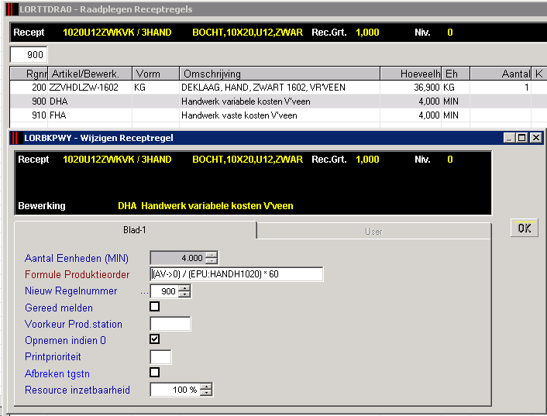Lower Resource inzetbaarheid with the down arrow
This screenshot has height=416, width=547.
tap(206, 393)
